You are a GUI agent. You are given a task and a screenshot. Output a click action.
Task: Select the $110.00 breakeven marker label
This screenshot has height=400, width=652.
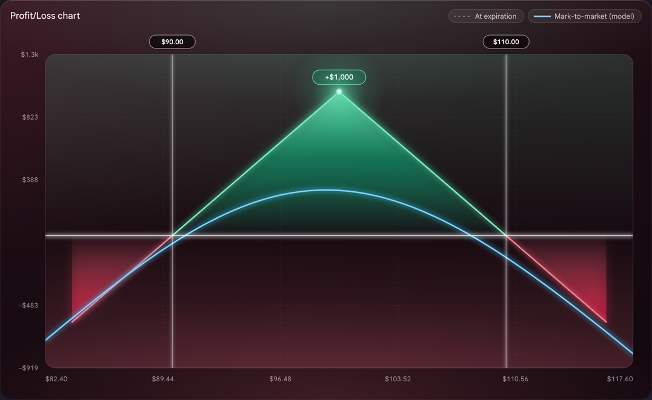coord(506,42)
